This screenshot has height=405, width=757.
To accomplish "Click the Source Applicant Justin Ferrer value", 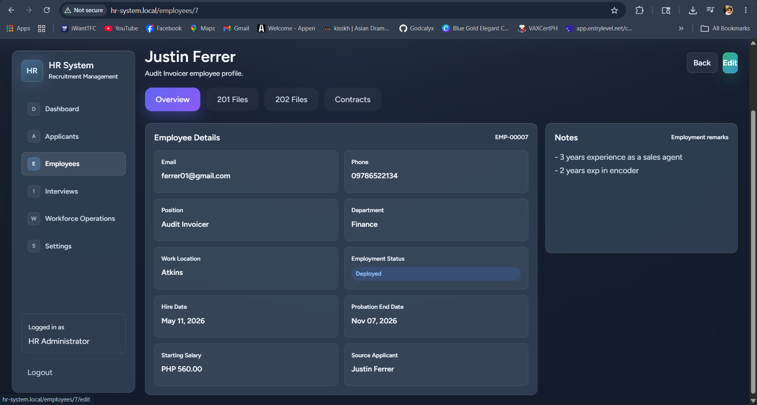I will click(372, 369).
